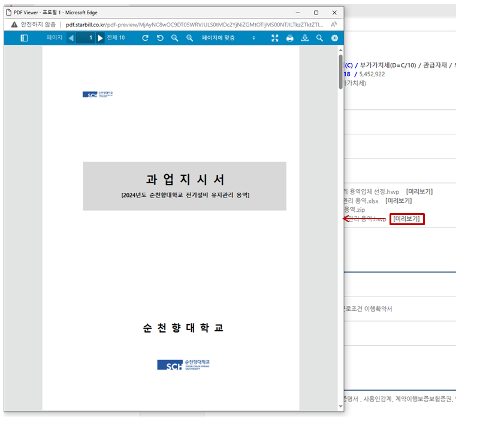Print the PDF document
This screenshot has width=477, height=422.
290,38
